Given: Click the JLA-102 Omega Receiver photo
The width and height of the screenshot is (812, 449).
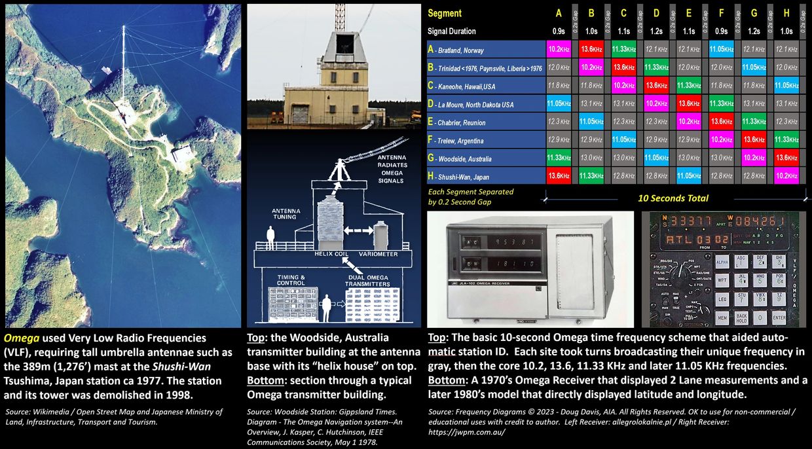Looking at the screenshot, I should point(530,268).
